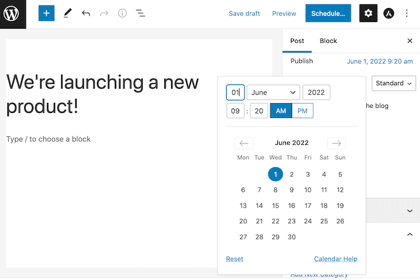The width and height of the screenshot is (420, 280).
Task: Click the Schedule… button
Action: [327, 13]
